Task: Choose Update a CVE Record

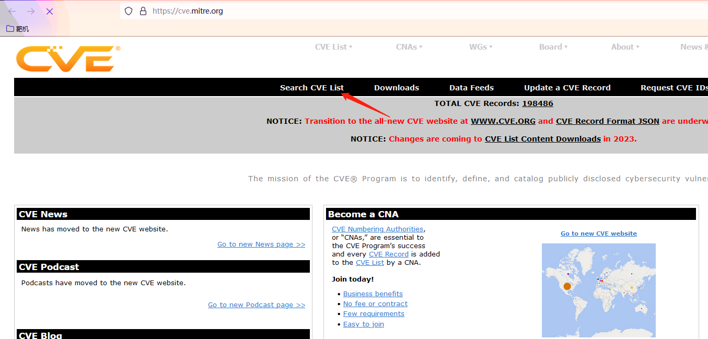Action: pyautogui.click(x=567, y=88)
